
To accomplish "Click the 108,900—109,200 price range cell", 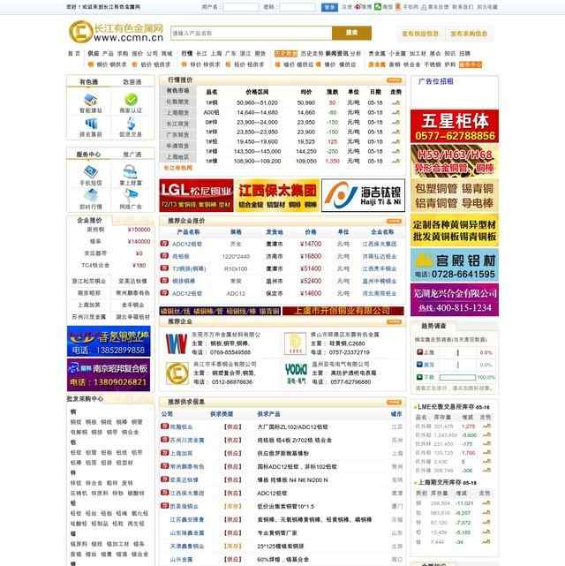I will tap(257, 162).
